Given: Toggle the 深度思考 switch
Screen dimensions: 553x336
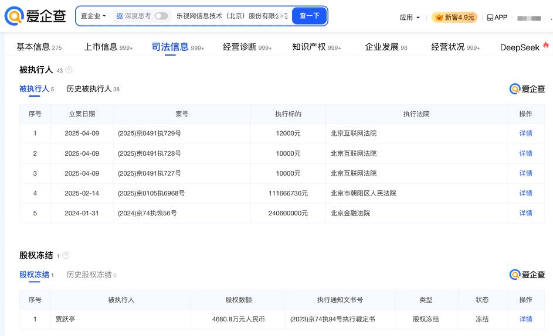Looking at the screenshot, I should tap(161, 16).
